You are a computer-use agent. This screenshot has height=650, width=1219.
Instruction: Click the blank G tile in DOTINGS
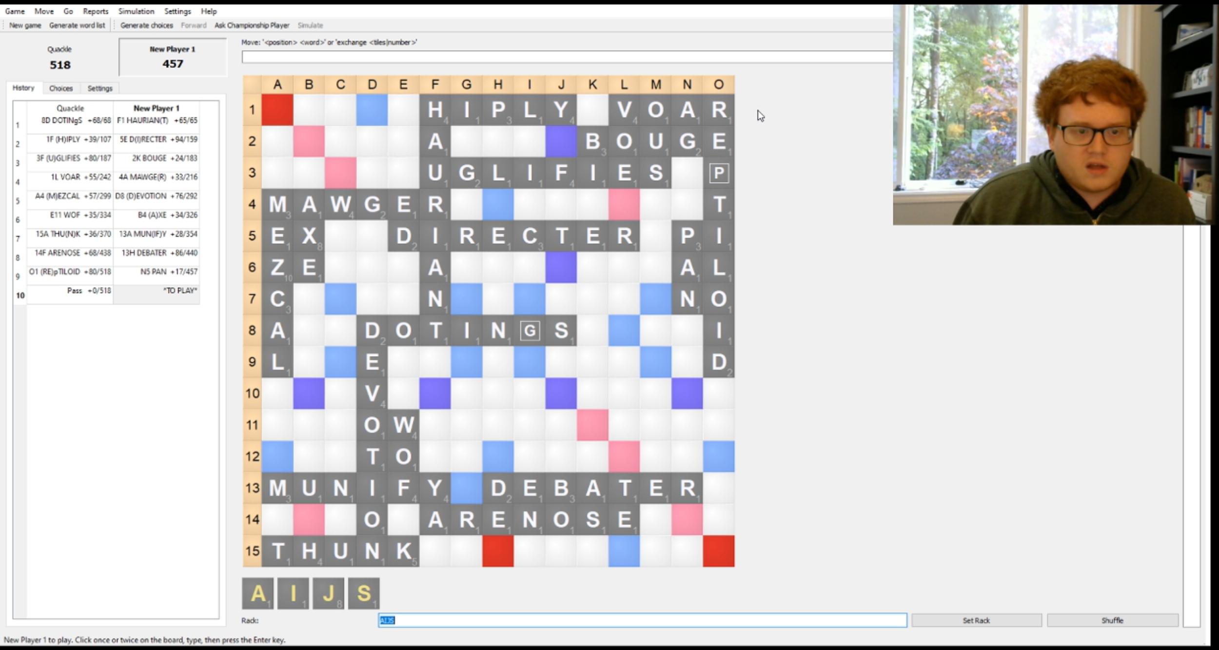530,331
